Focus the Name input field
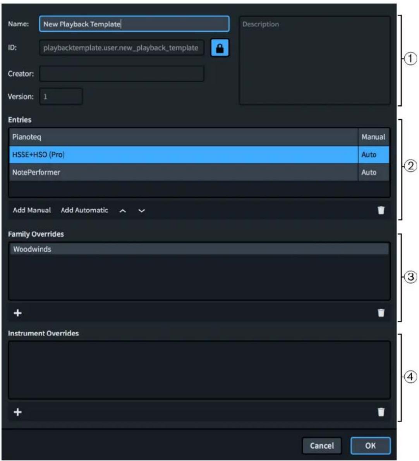The height and width of the screenshot is (461, 419). (134, 24)
